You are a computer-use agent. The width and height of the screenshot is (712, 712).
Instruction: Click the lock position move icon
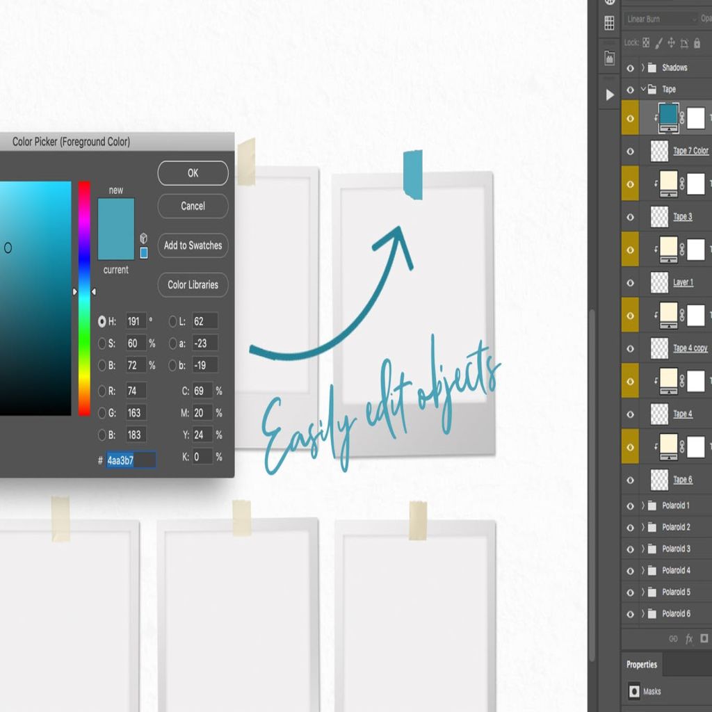[x=671, y=43]
